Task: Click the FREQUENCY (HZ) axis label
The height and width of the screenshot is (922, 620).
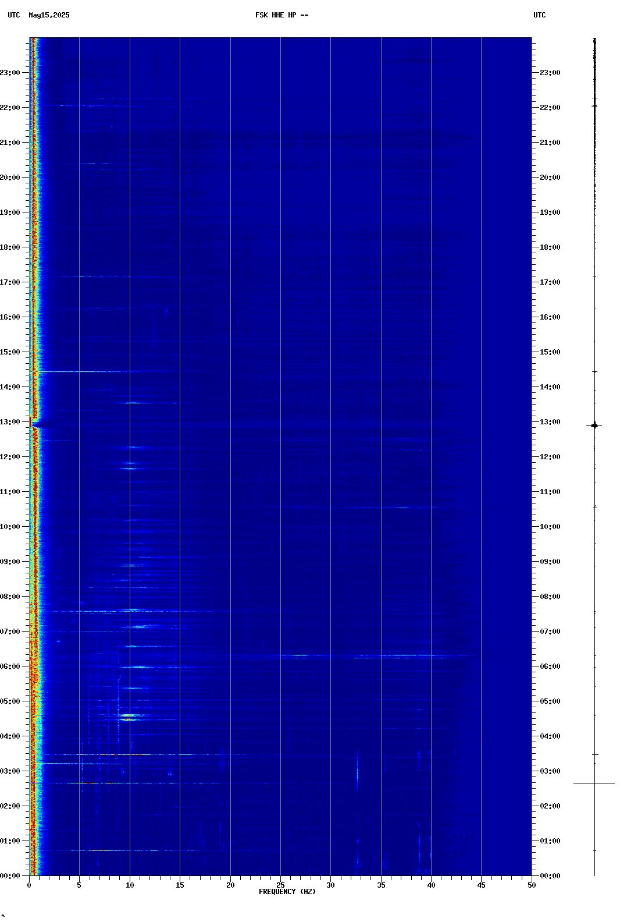Action: pyautogui.click(x=287, y=892)
